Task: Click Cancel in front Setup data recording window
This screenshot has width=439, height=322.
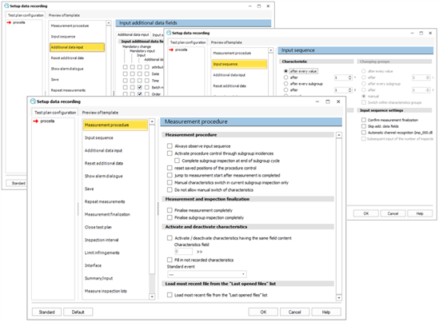Action: coord(295,312)
